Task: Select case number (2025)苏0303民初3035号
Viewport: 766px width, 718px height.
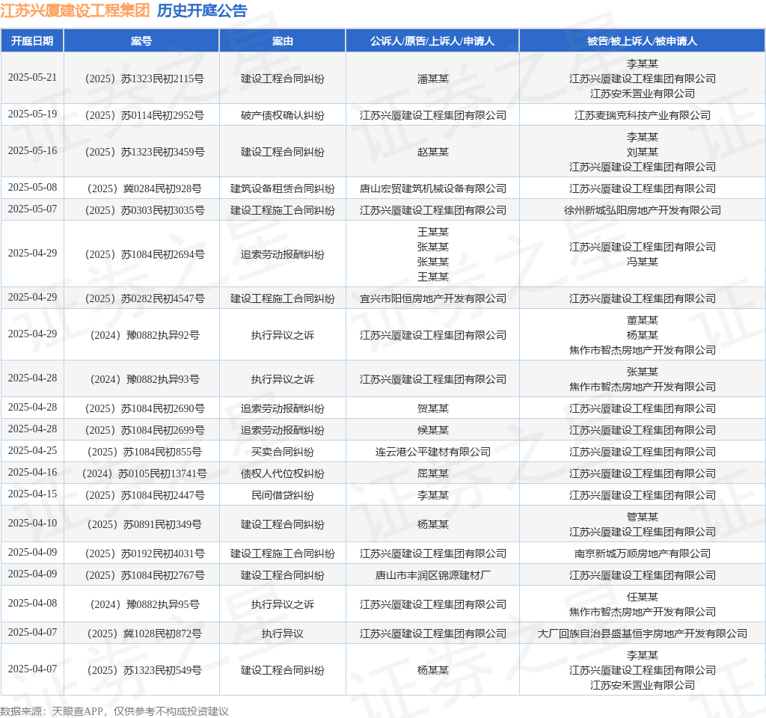Action: point(144,210)
